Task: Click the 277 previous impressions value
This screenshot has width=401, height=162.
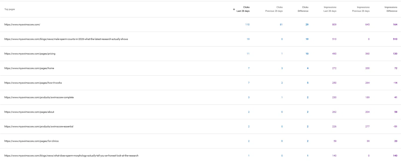Action: click(x=367, y=127)
